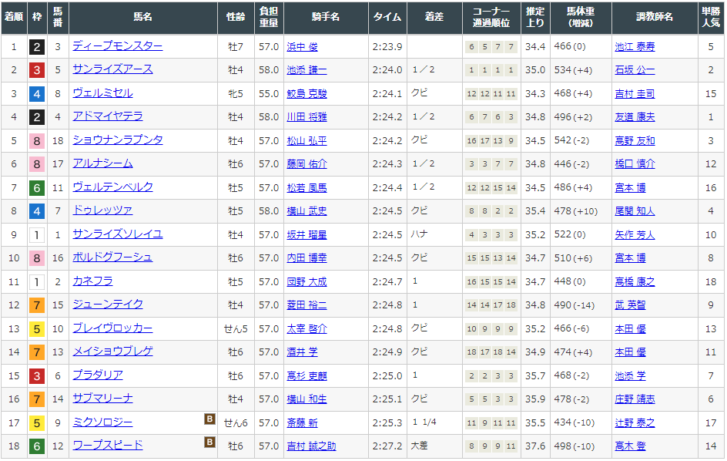Click the yellow frame 5 box for ブレイヴロッカー
Image resolution: width=727 pixels, height=461 pixels.
tap(36, 329)
